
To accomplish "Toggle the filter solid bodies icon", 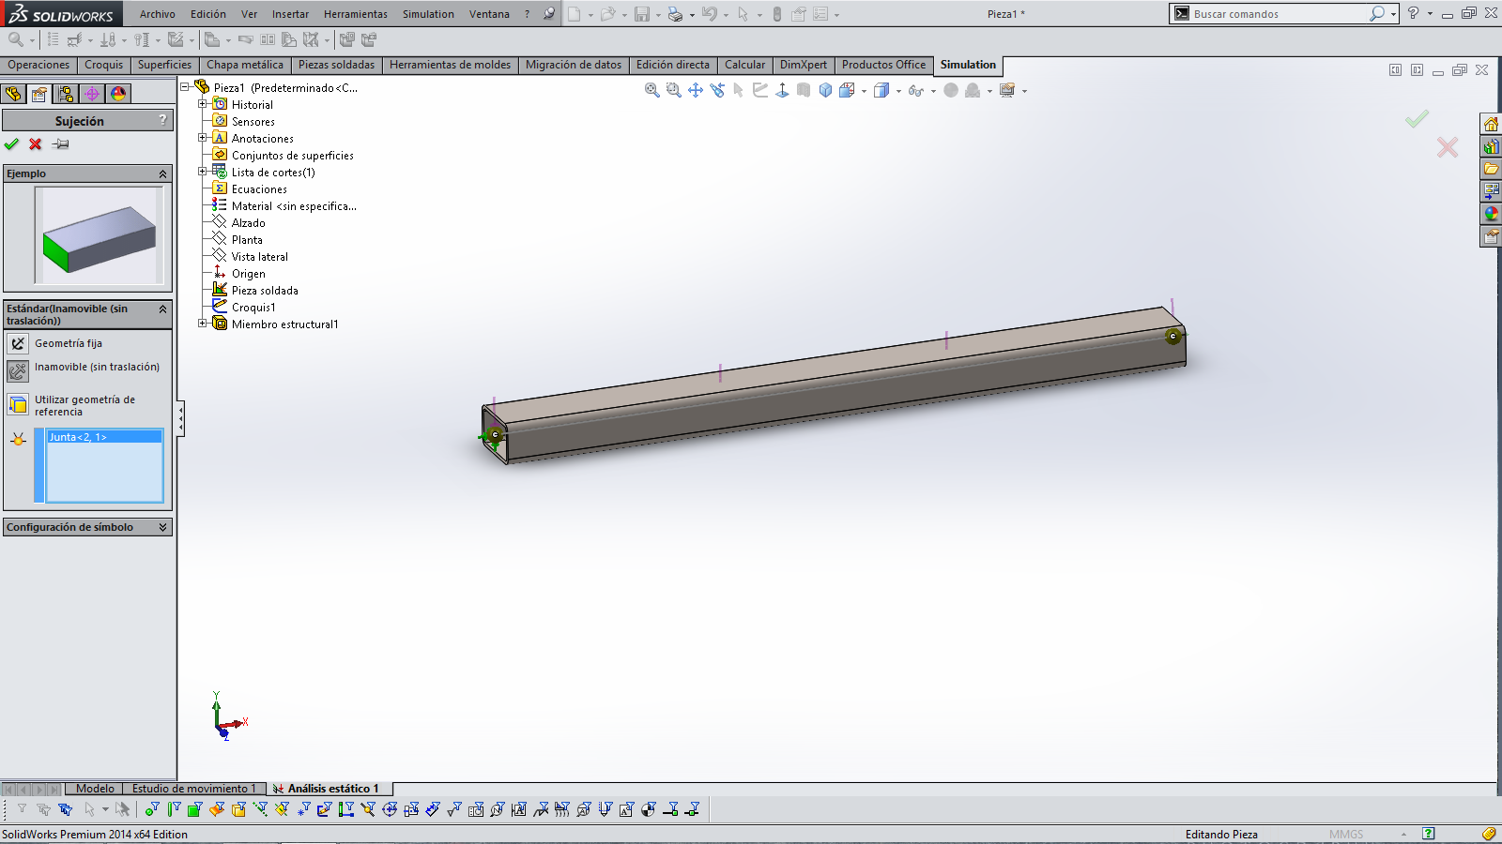I will tap(238, 809).
